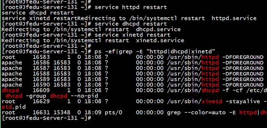Screen dimensions: 267x128
Task: Click the xinetd.service text in redirect output
Action: pos(160,40)
